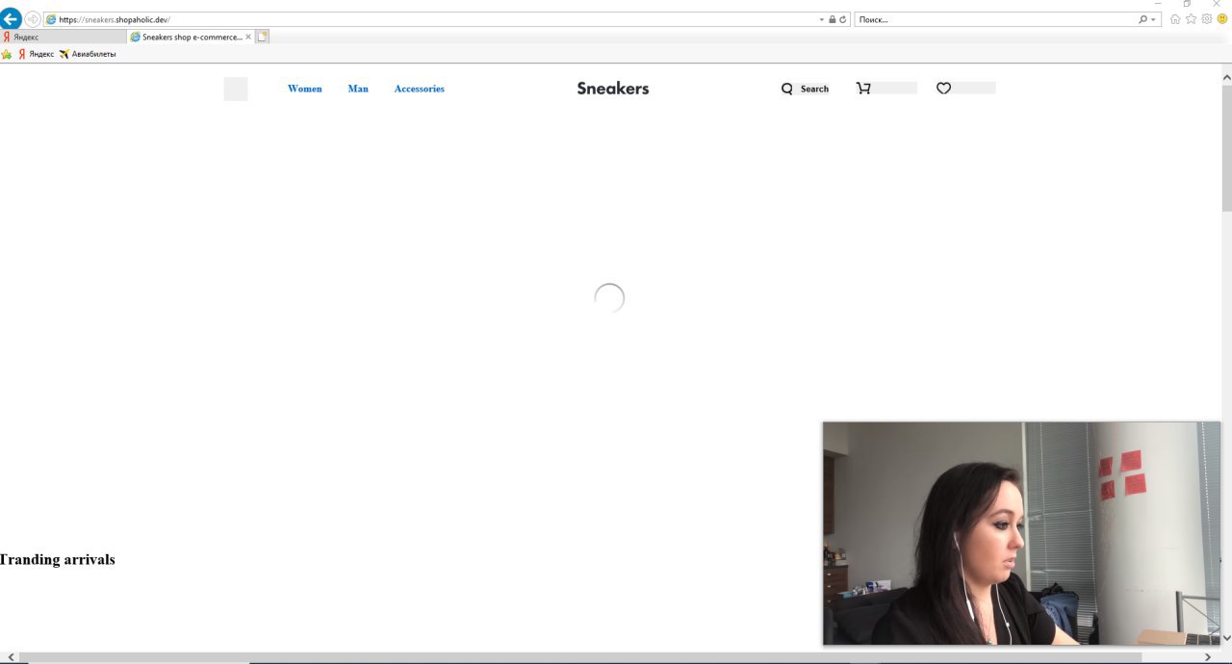Restore down the browser window
The image size is (1232, 664).
click(x=1188, y=4)
